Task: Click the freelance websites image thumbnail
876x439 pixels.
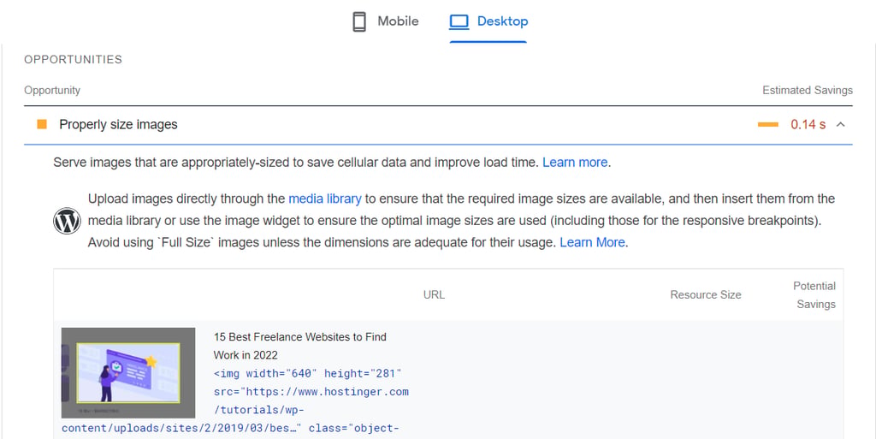Action: 128,372
